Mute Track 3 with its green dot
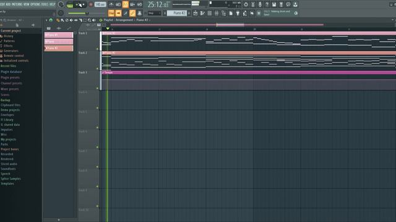This screenshot has height=222, width=396. point(98,88)
